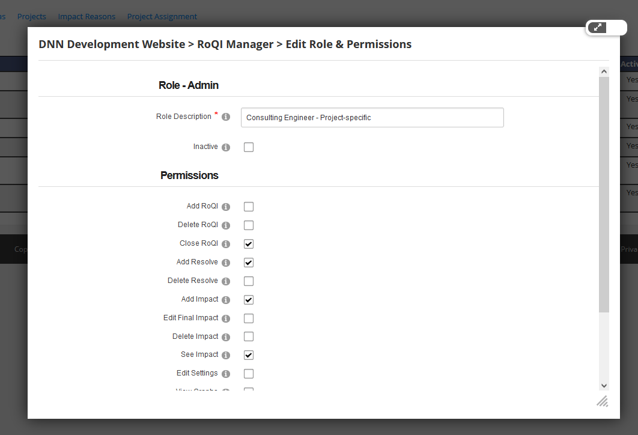Go to the Impact Reasons tab
Viewport: 638px width, 435px height.
(87, 17)
